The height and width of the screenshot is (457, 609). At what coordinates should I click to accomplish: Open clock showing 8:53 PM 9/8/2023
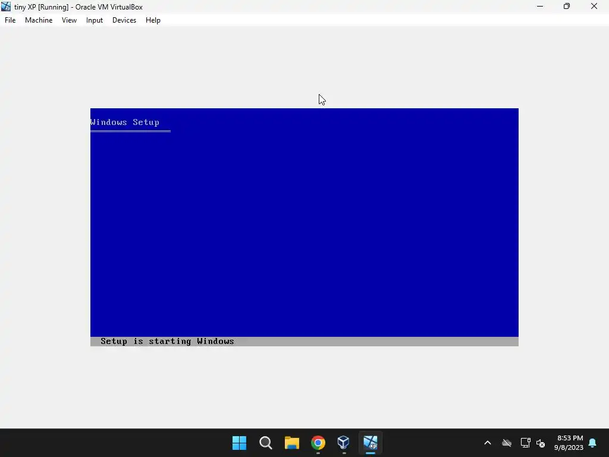point(569,443)
